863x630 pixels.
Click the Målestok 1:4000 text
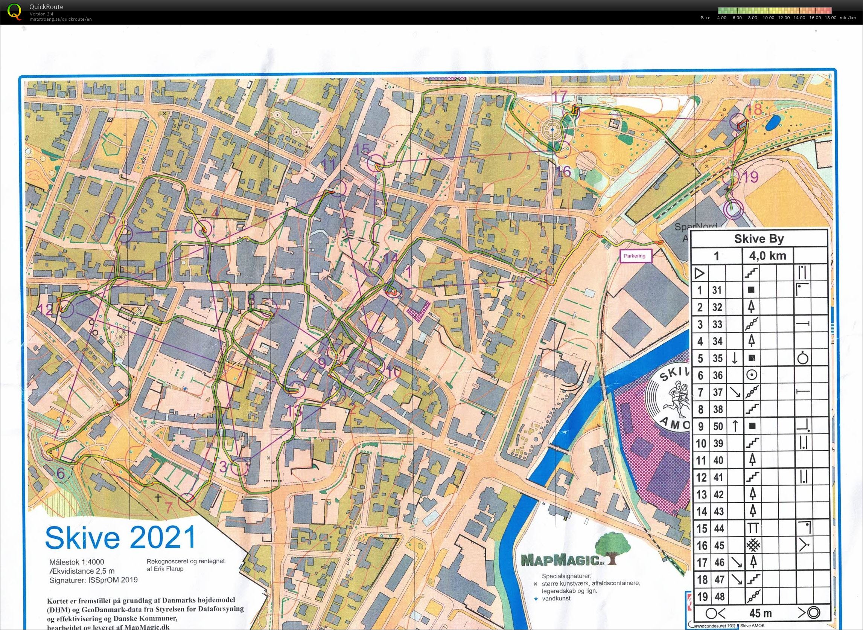(x=76, y=562)
